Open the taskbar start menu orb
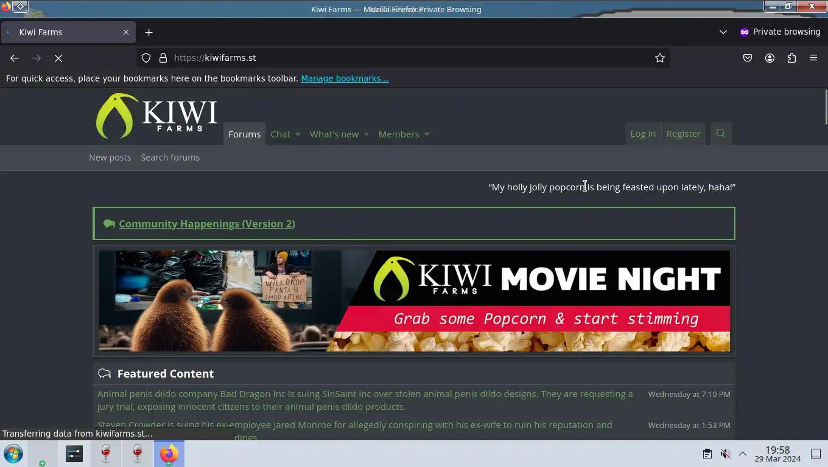This screenshot has height=467, width=828. [13, 454]
